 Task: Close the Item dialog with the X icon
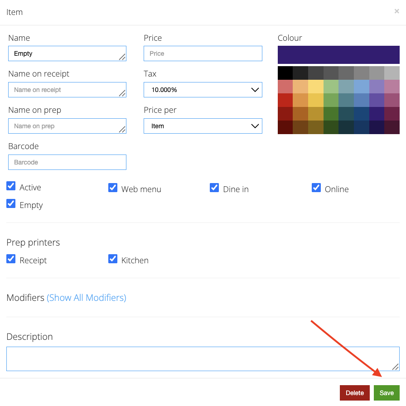pyautogui.click(x=396, y=11)
